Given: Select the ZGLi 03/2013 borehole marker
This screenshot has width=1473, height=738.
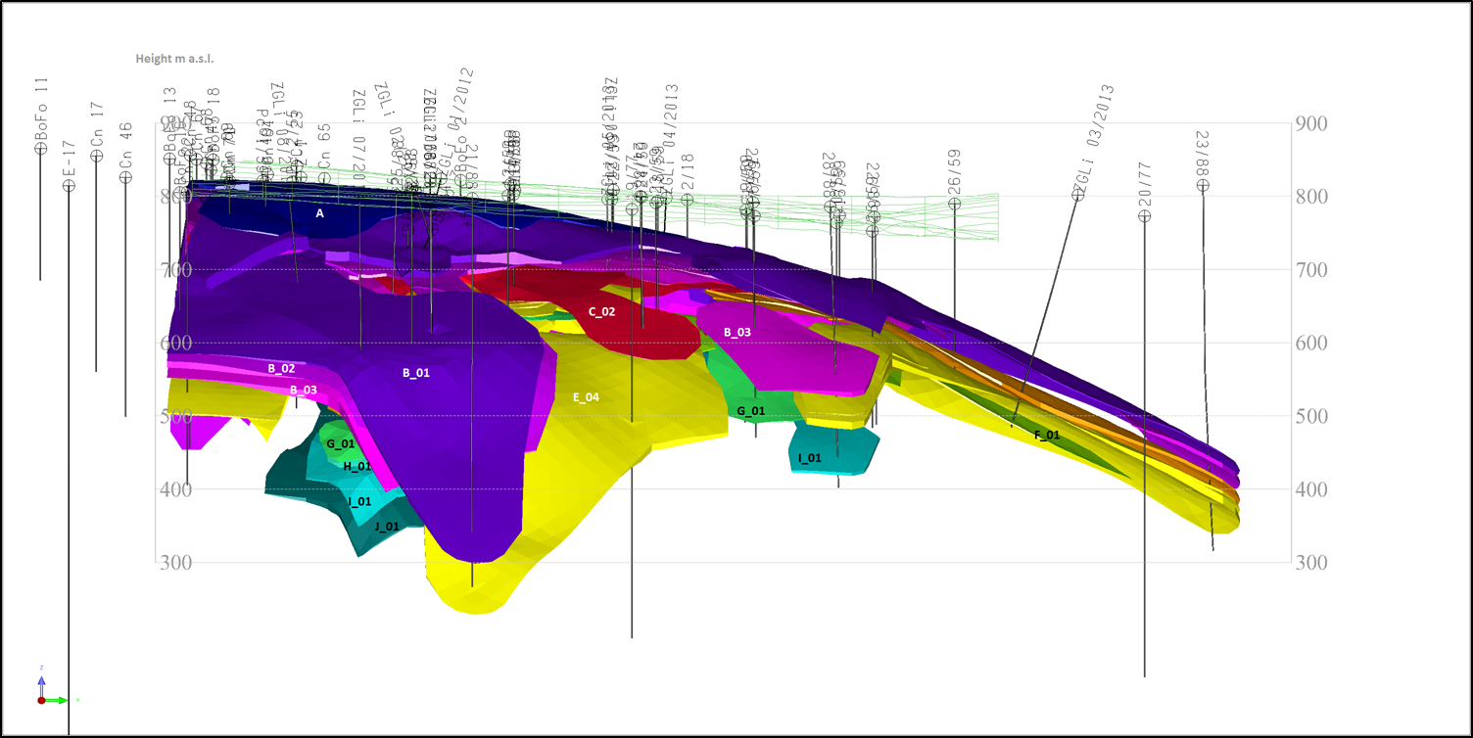Looking at the screenshot, I should point(1077,195).
